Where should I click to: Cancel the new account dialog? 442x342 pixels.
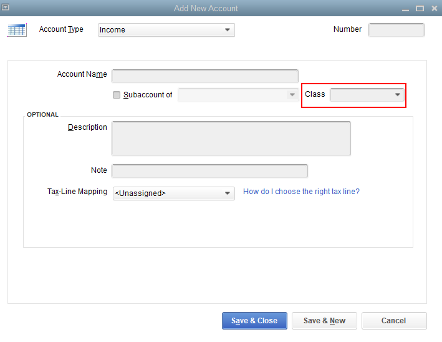(393, 321)
